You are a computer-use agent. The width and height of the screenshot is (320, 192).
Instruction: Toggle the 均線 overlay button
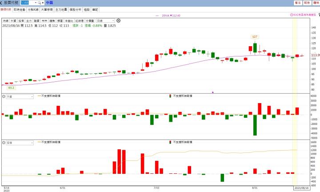[x=5, y=21]
